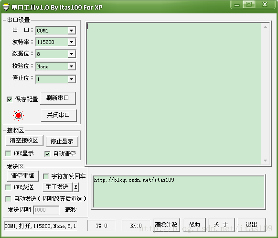
Task: Click the TX:0 counter field
Action: [x=102, y=226]
